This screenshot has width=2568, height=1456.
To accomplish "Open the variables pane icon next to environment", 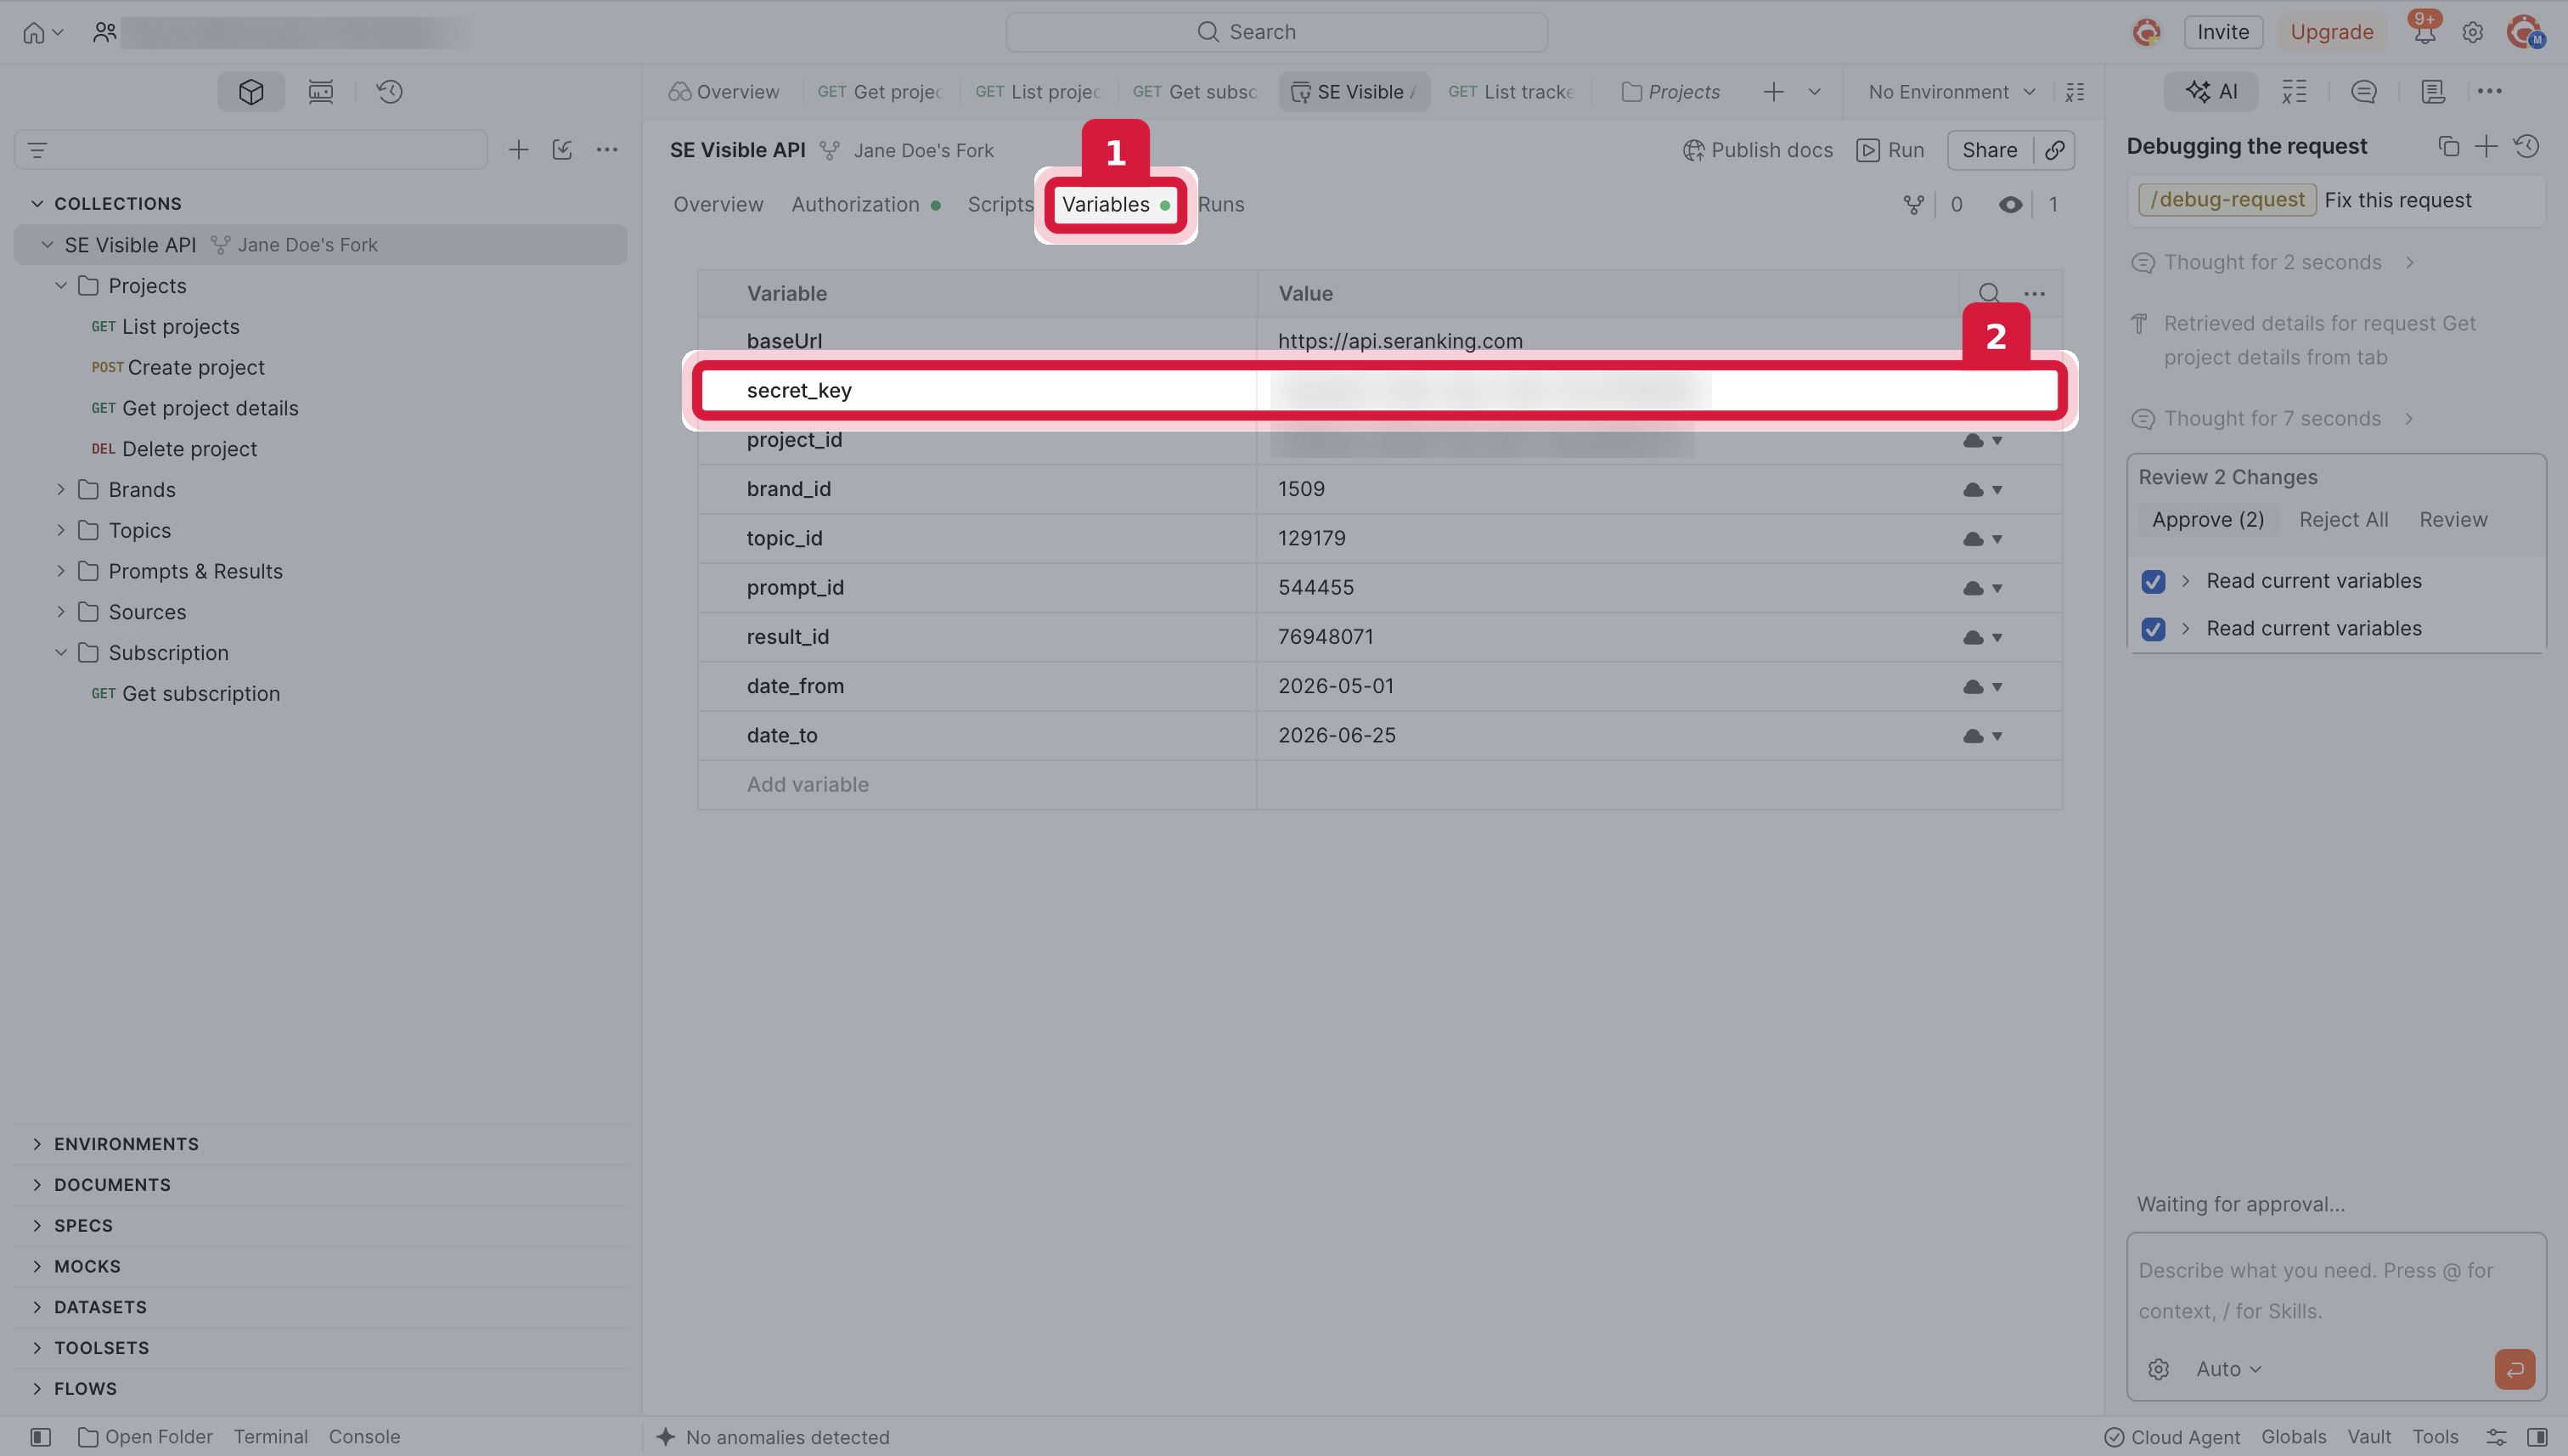I will coord(2075,92).
